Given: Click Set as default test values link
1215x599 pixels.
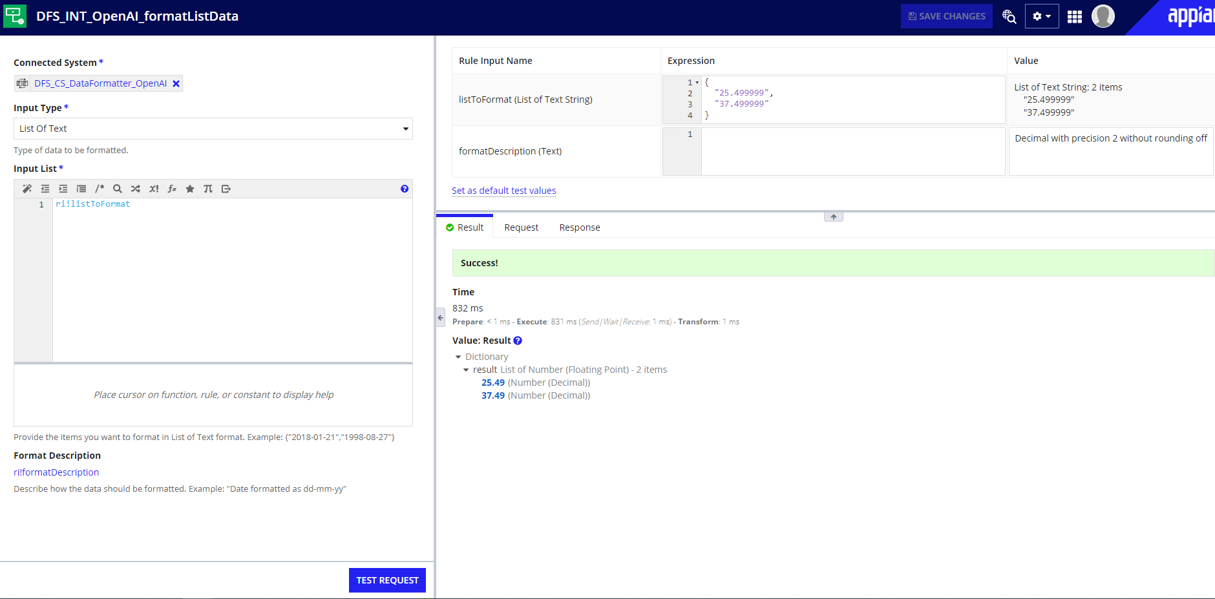Looking at the screenshot, I should point(503,191).
